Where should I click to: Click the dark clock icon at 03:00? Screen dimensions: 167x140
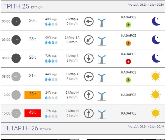click(x=16, y=40)
